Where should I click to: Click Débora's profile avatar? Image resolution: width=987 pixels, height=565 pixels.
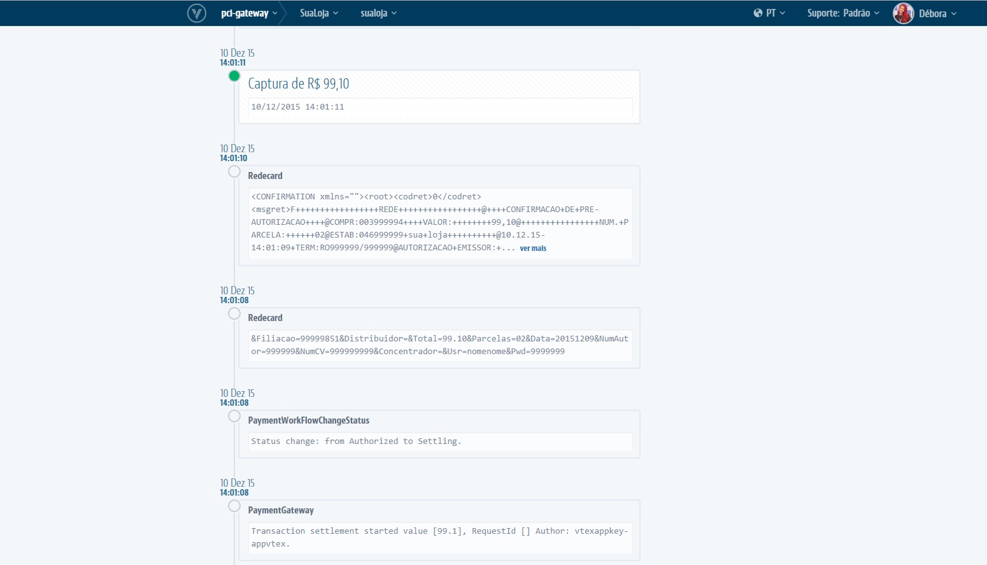(x=903, y=13)
